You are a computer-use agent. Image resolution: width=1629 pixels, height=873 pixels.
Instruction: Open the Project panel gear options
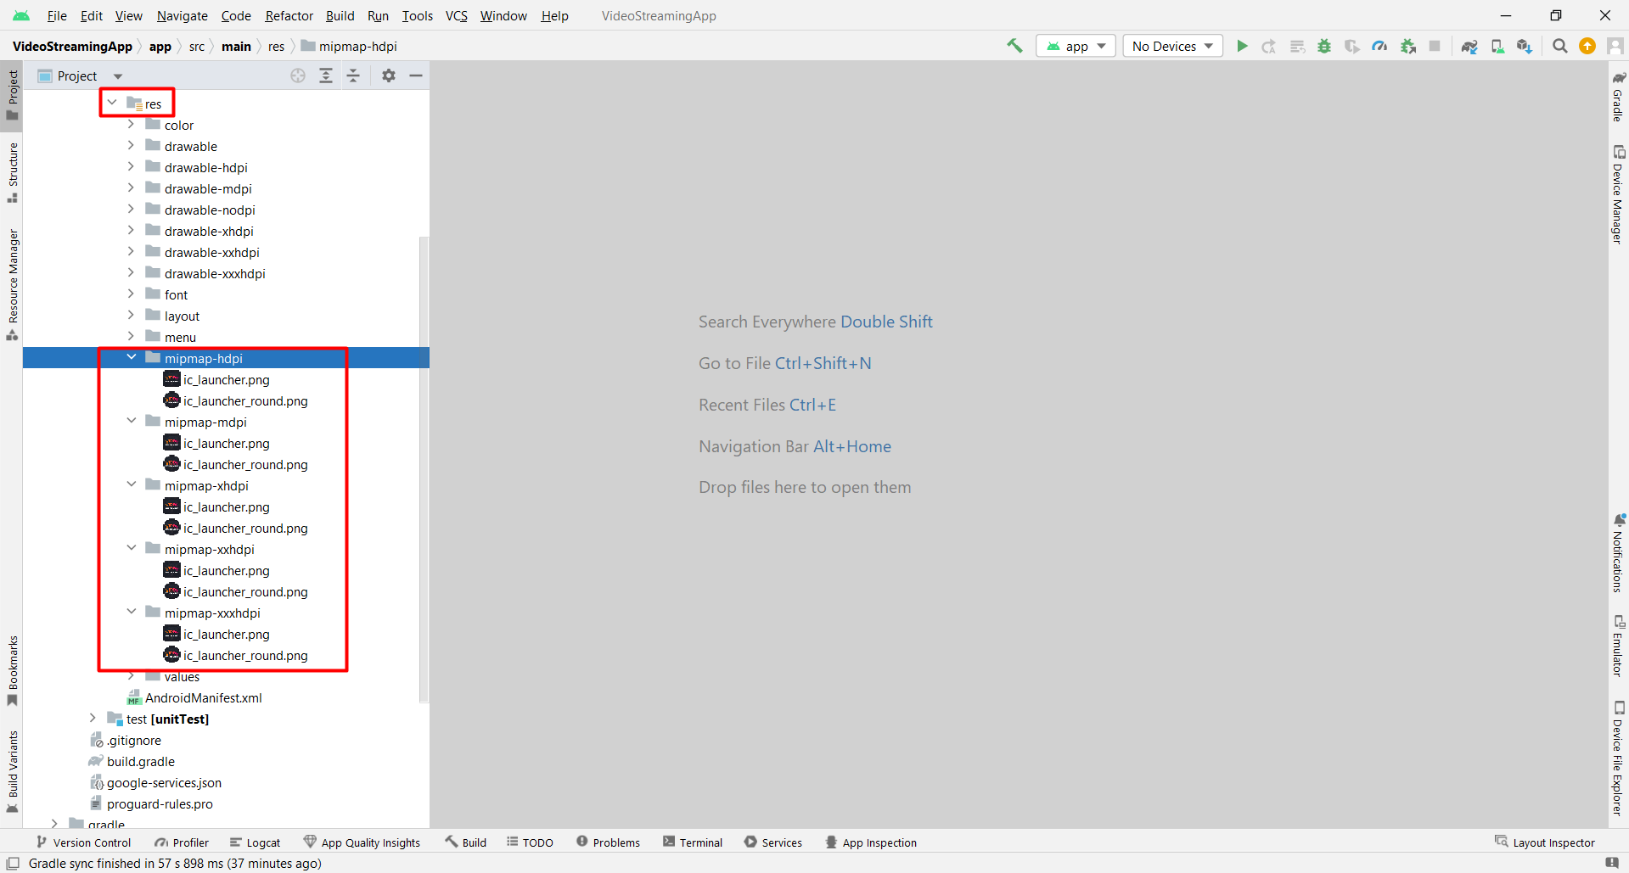389,76
